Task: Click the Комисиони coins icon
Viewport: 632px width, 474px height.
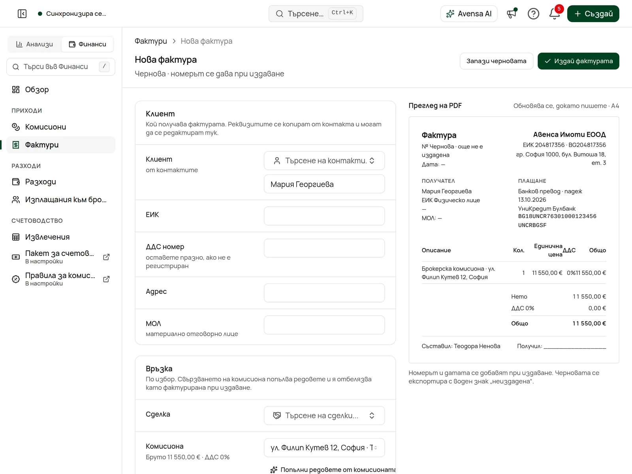Action: tap(16, 127)
